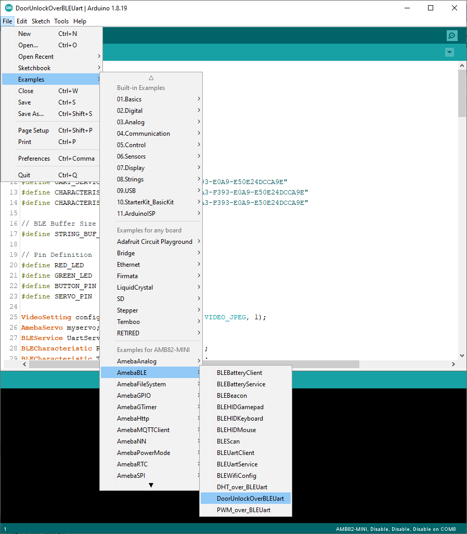Image resolution: width=467 pixels, height=534 pixels.
Task: Select DoorUnlockOverBLEUart example
Action: click(x=250, y=499)
